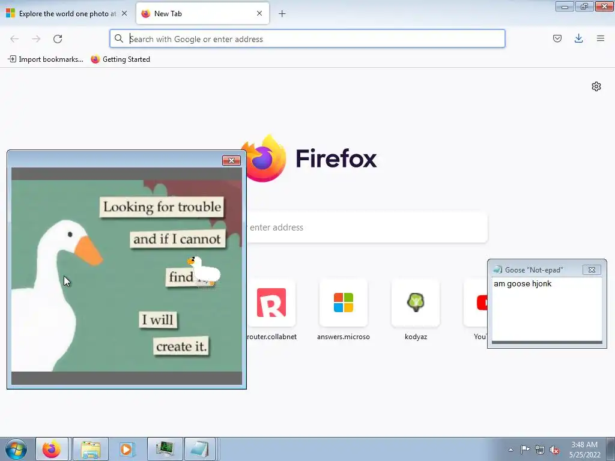Close the Explore the world tab
615x461 pixels.
[x=124, y=13]
